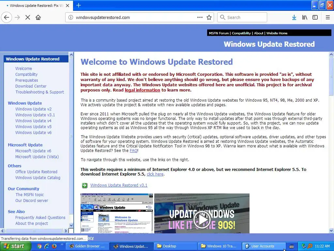Open page actions three-dot menu
Screen dimensions: 334x251
200,18
